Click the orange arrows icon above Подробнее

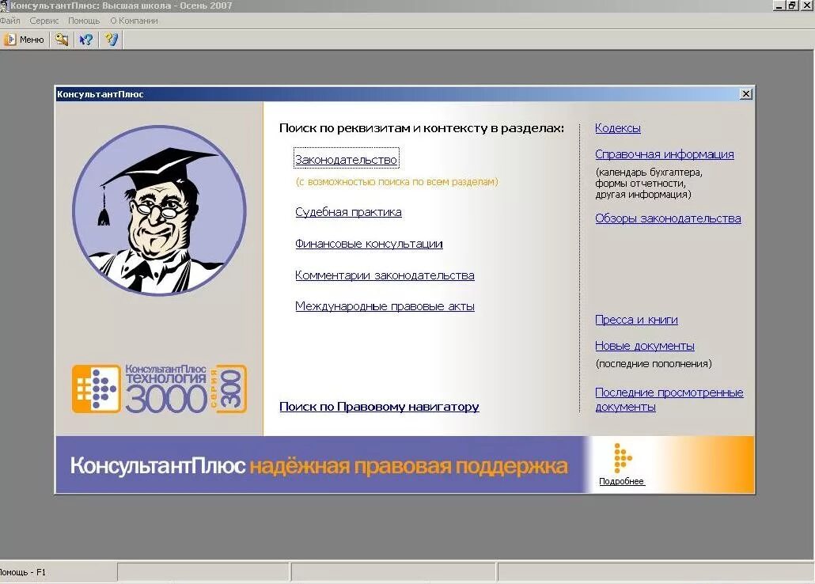click(x=622, y=459)
